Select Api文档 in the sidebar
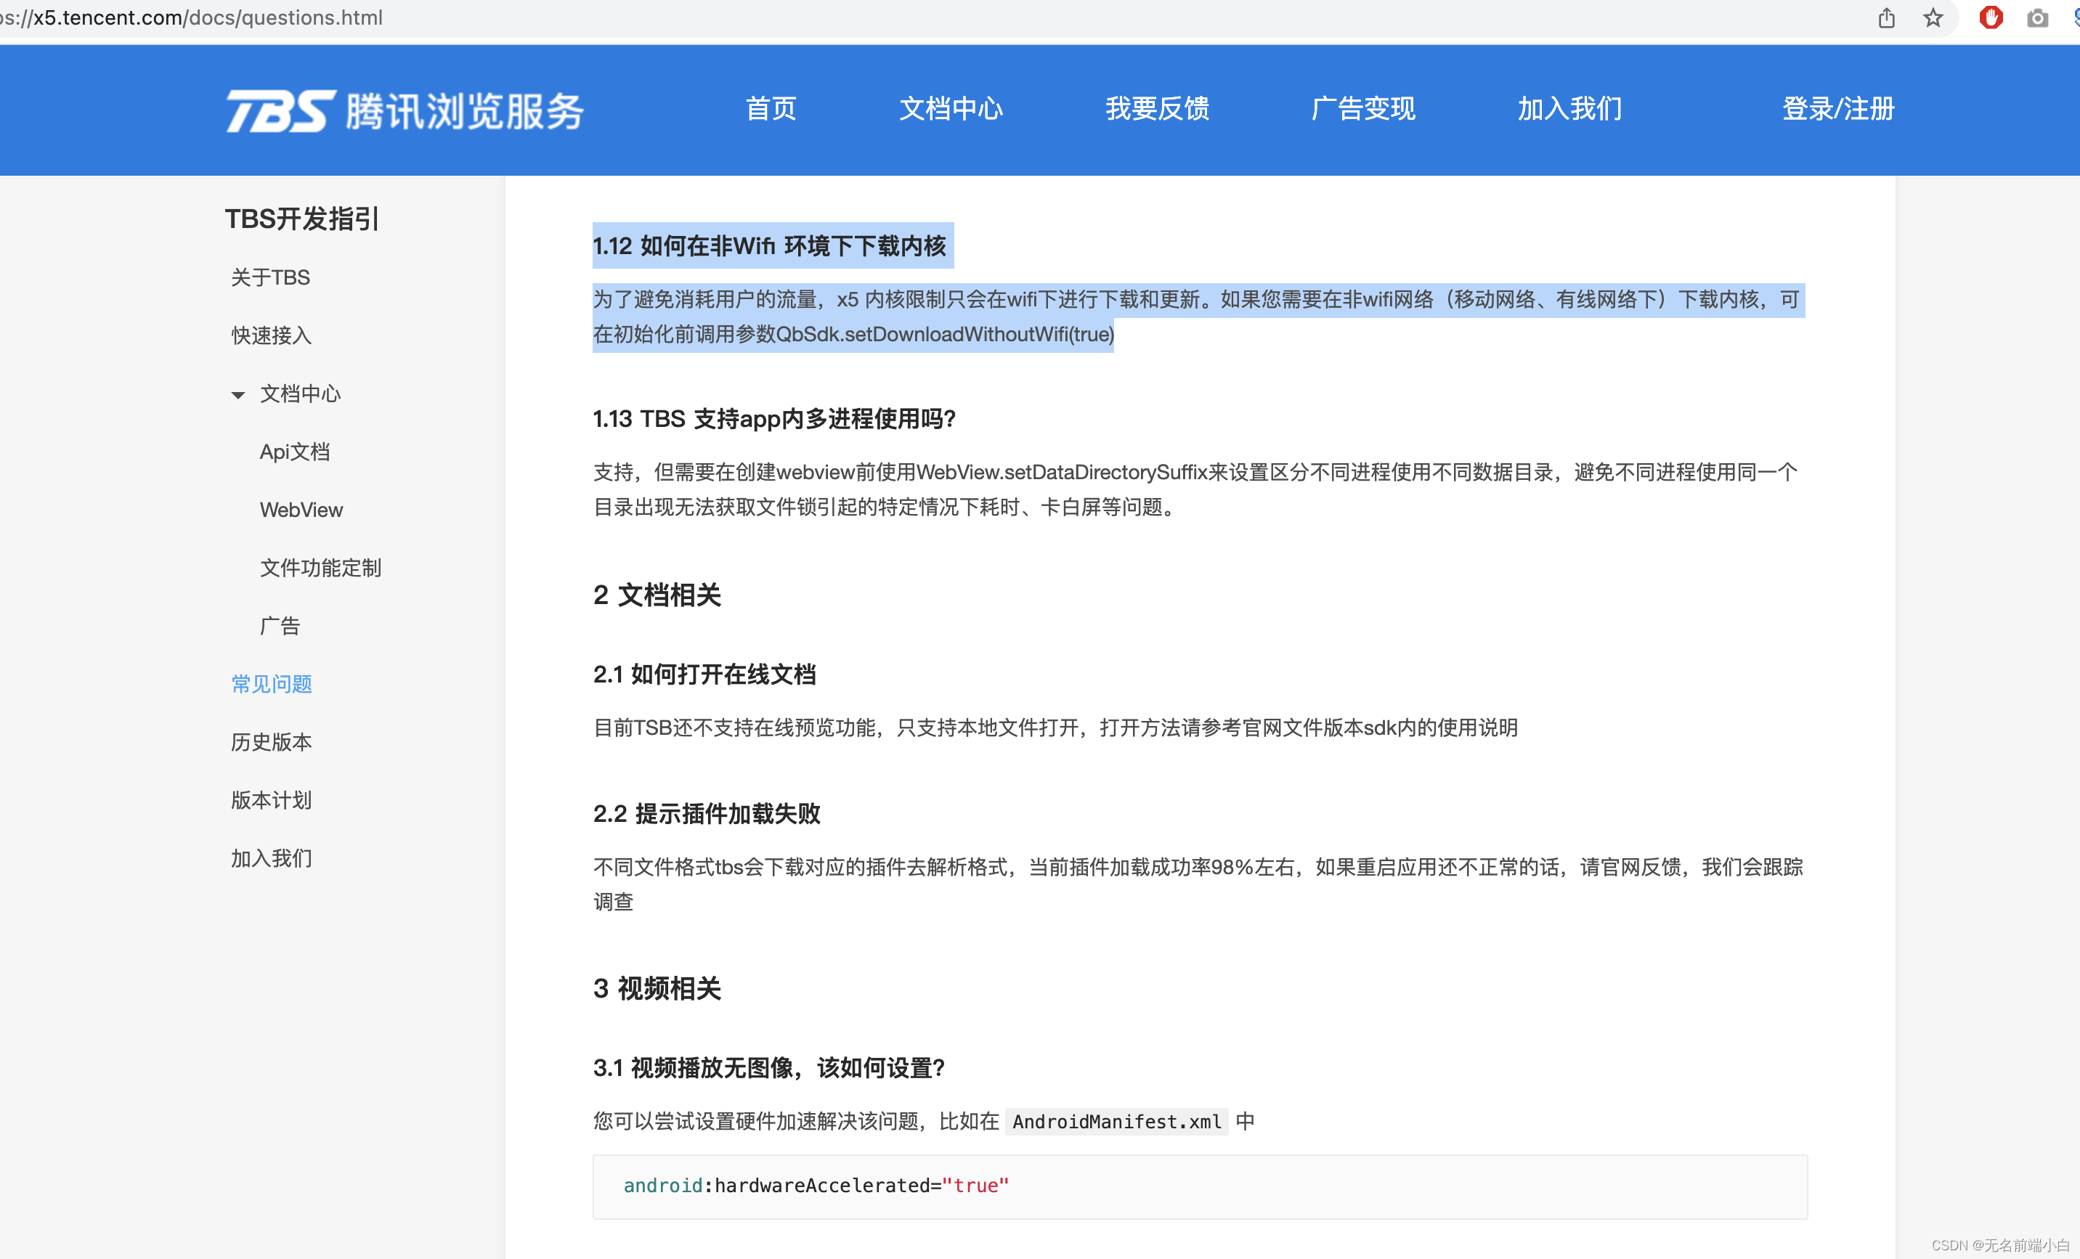Image resolution: width=2080 pixels, height=1259 pixels. coord(295,452)
